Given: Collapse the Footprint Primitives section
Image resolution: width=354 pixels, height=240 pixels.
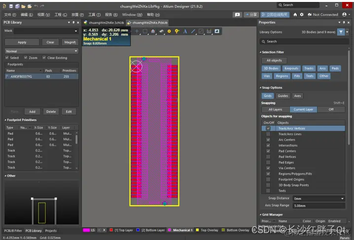Looking at the screenshot, I should (5, 120).
